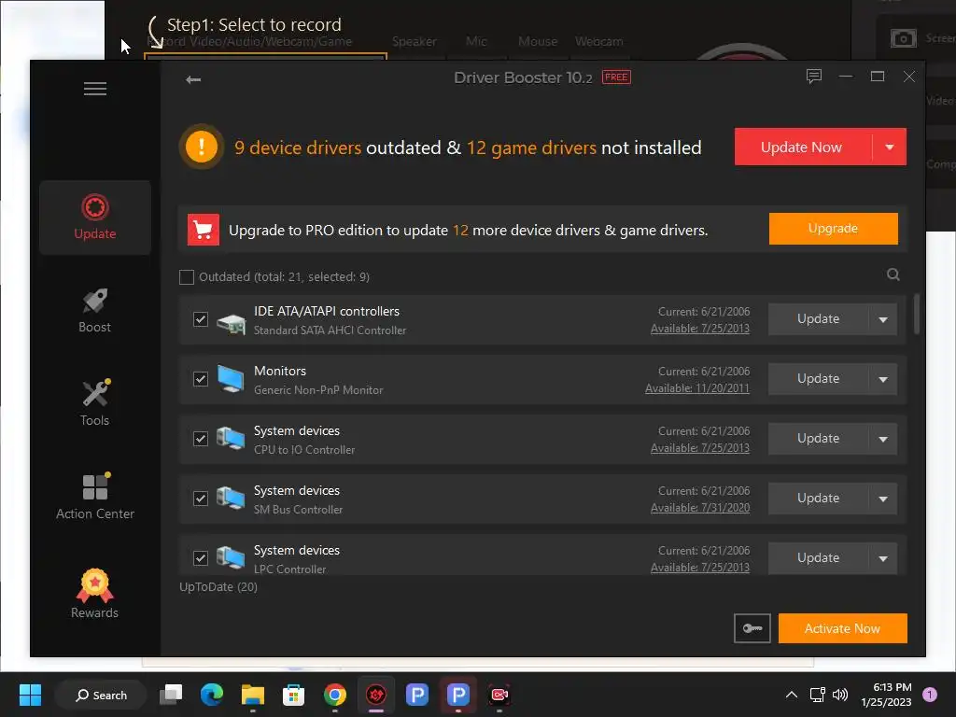Open the dropdown for the LPC Controller update
956x717 pixels.
(x=883, y=558)
